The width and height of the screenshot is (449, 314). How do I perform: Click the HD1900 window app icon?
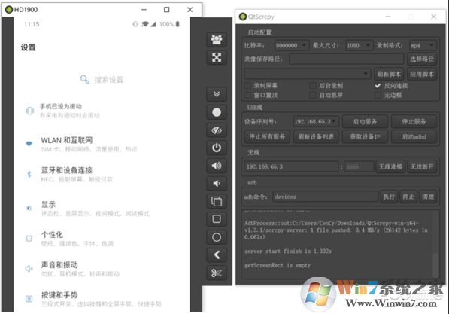coord(9,10)
